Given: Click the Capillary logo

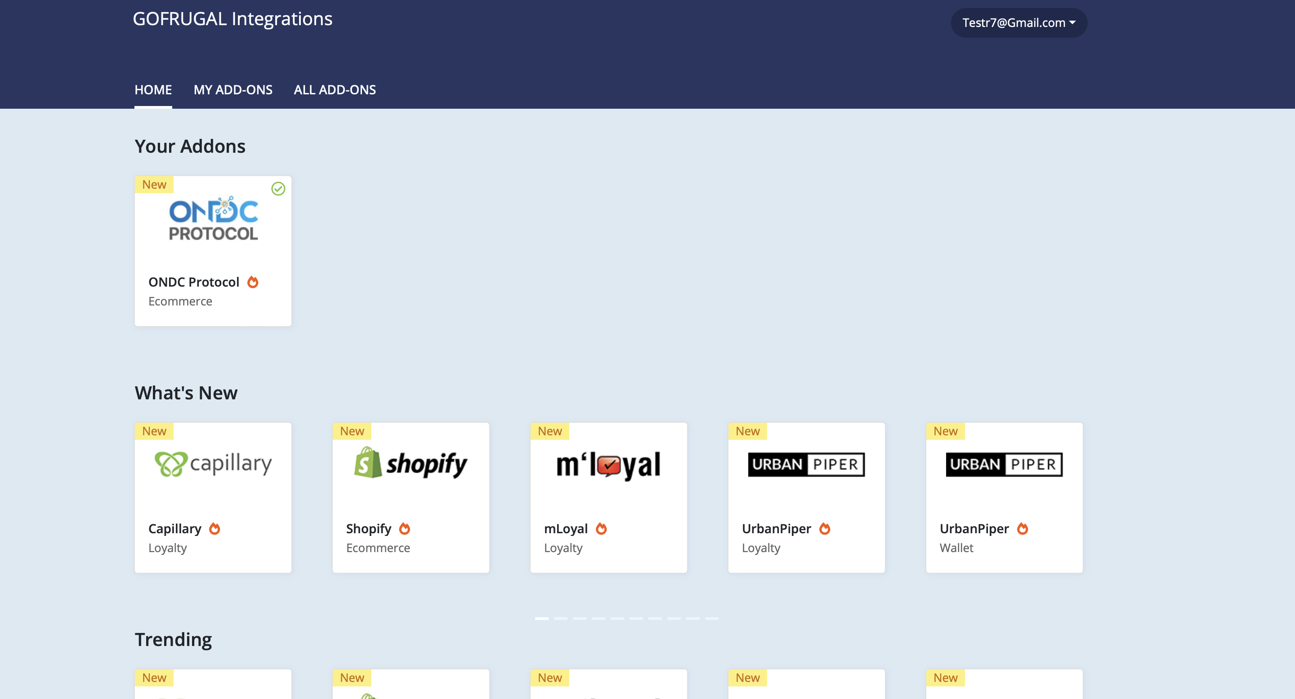Looking at the screenshot, I should pos(213,464).
